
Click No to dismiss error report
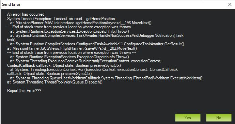[x=219, y=118]
